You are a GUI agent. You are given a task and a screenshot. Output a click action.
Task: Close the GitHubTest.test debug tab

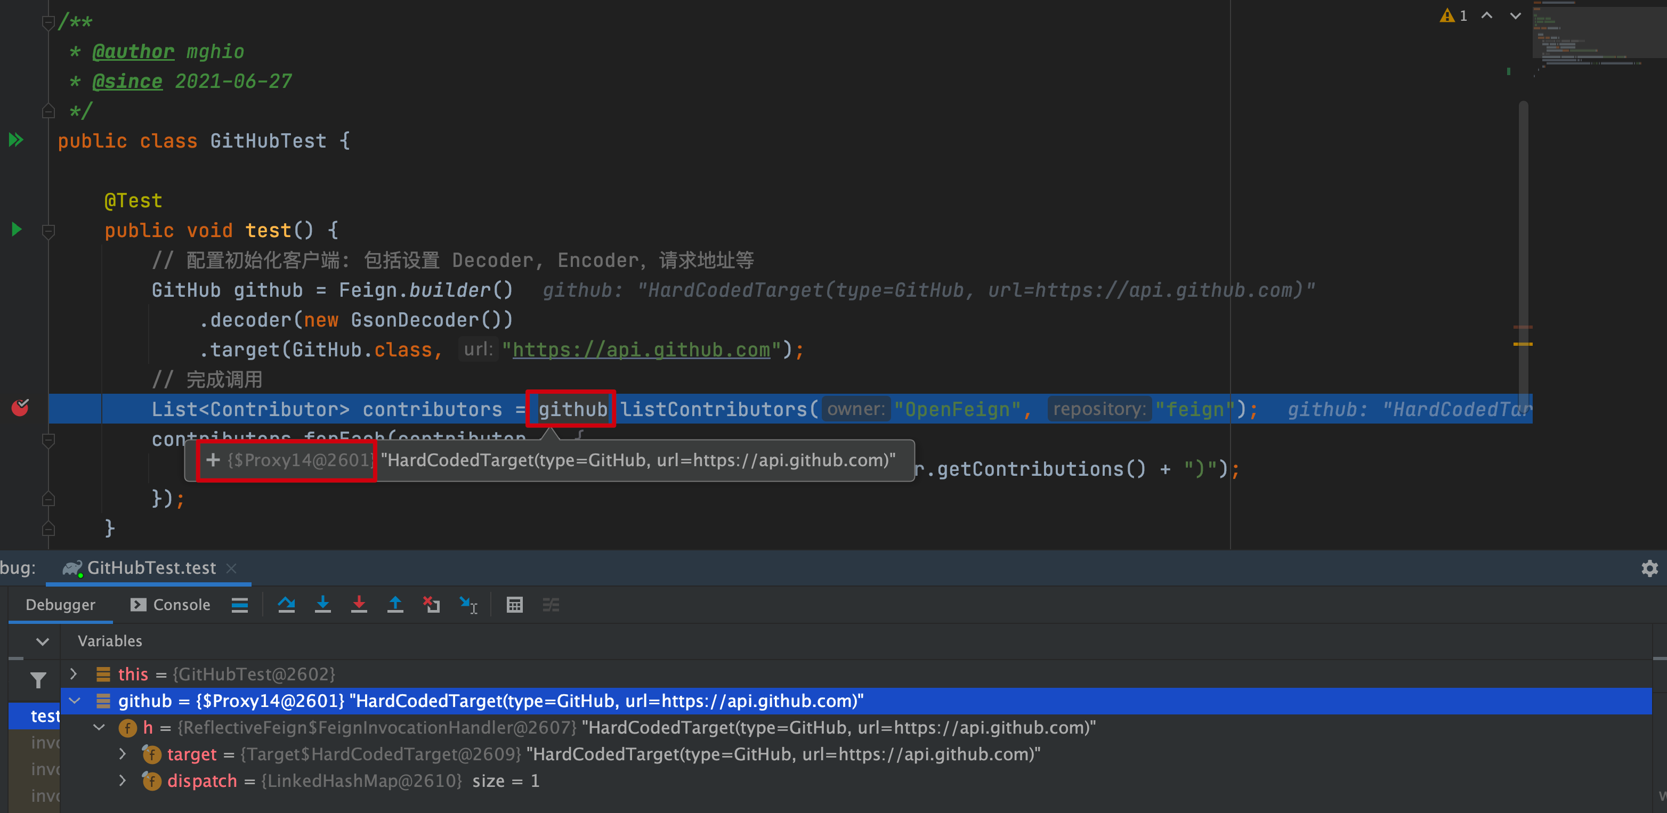pyautogui.click(x=231, y=568)
